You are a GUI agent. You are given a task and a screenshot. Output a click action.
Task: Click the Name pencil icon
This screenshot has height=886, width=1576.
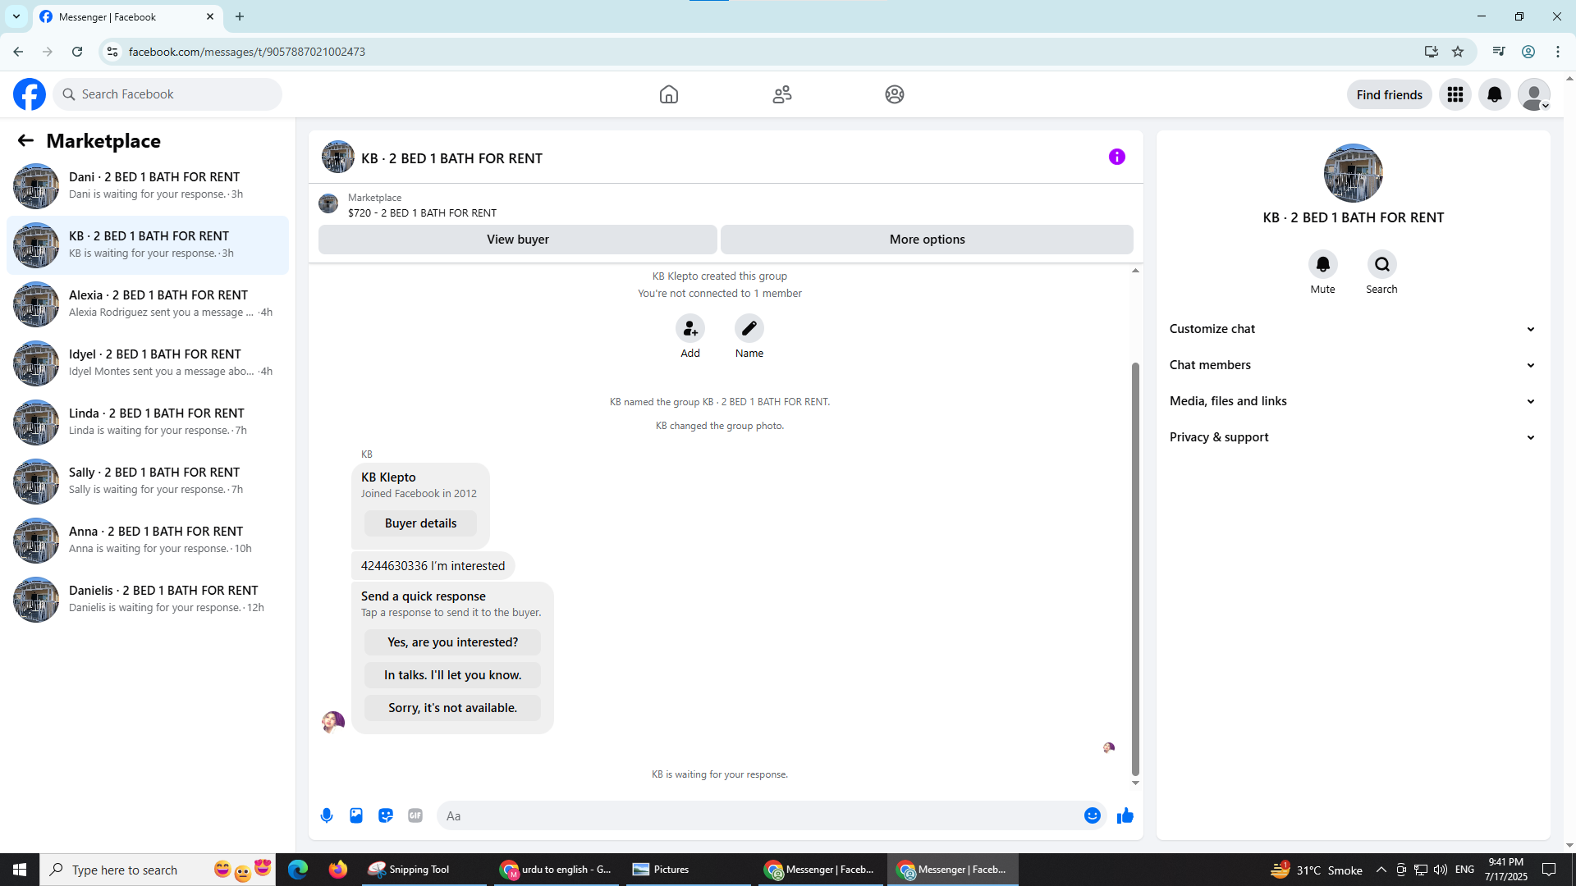[749, 328]
